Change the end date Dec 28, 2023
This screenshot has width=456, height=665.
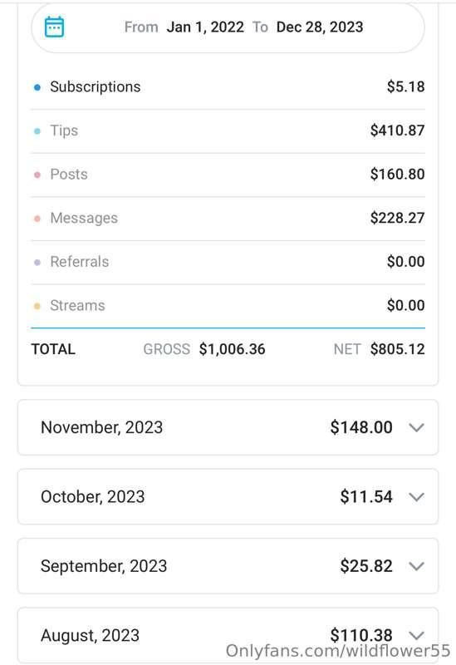(x=320, y=27)
